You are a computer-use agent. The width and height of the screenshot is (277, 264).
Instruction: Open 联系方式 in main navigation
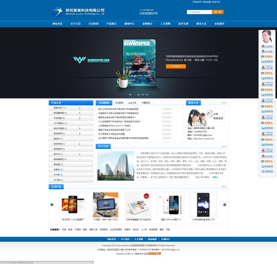click(201, 24)
